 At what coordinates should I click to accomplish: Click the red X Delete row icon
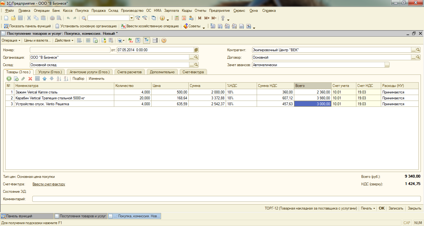click(30, 79)
